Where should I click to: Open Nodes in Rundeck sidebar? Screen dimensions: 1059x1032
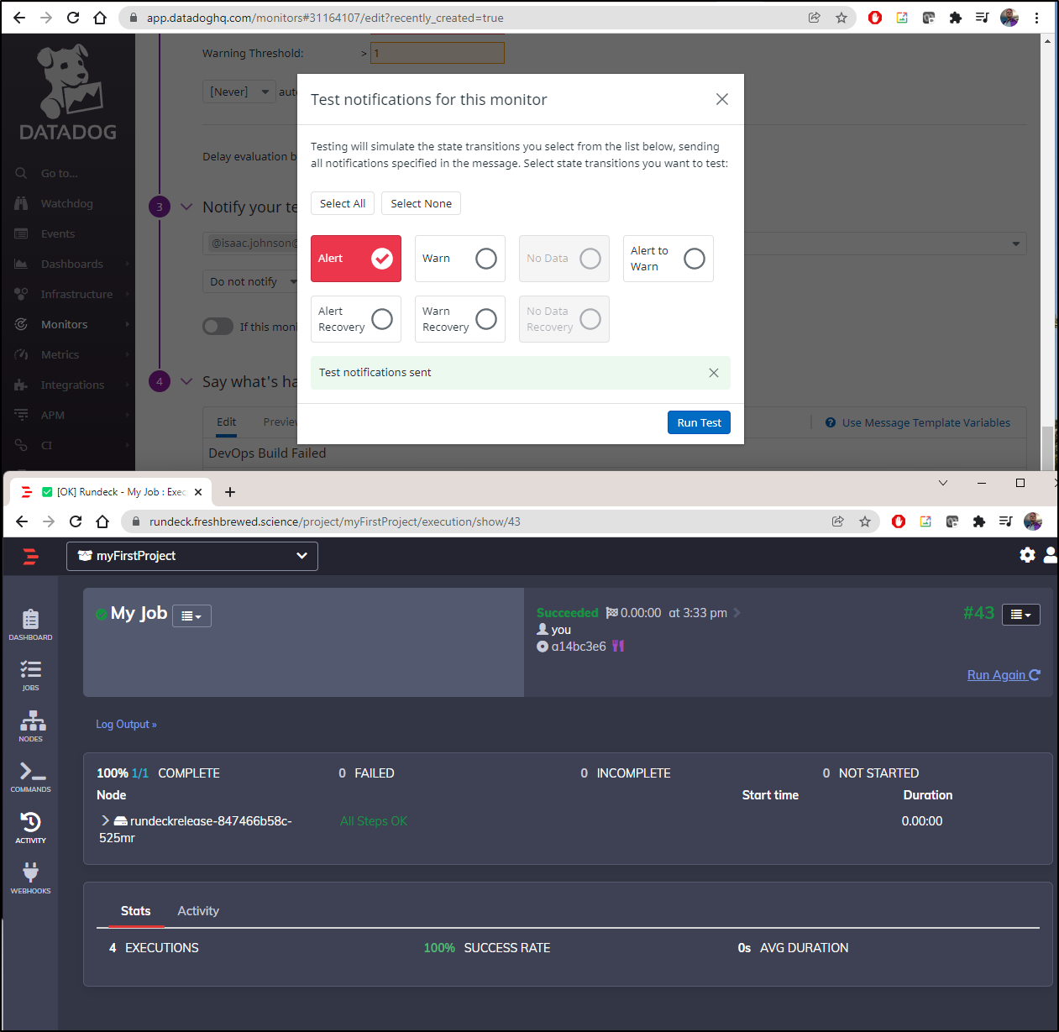coord(30,726)
